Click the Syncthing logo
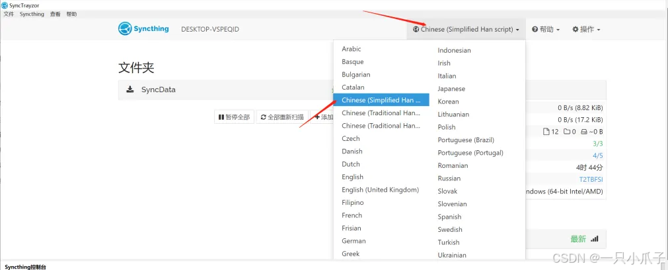 tap(143, 29)
